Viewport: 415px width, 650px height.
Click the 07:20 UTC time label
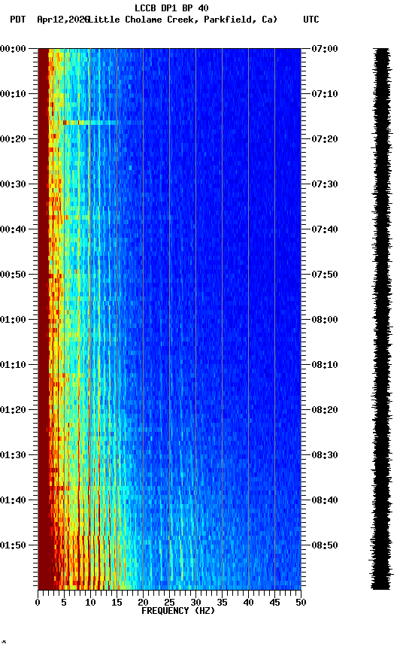click(x=325, y=139)
